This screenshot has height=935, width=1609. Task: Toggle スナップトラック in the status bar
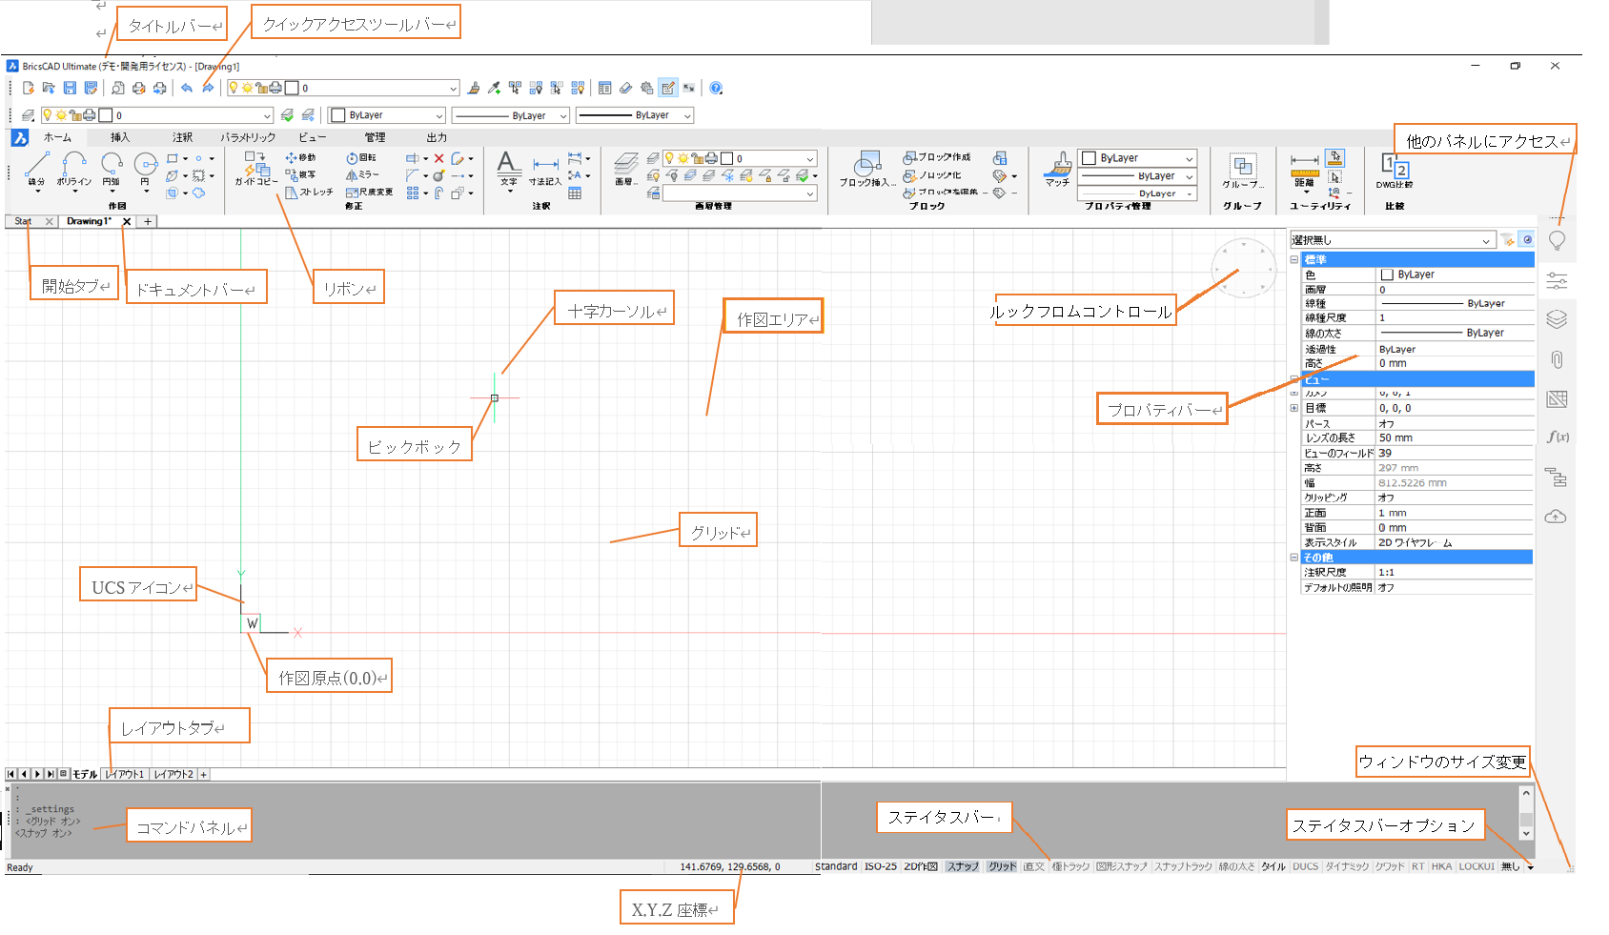pos(1183,866)
